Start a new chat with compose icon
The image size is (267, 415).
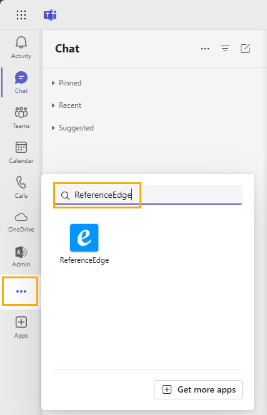click(245, 49)
